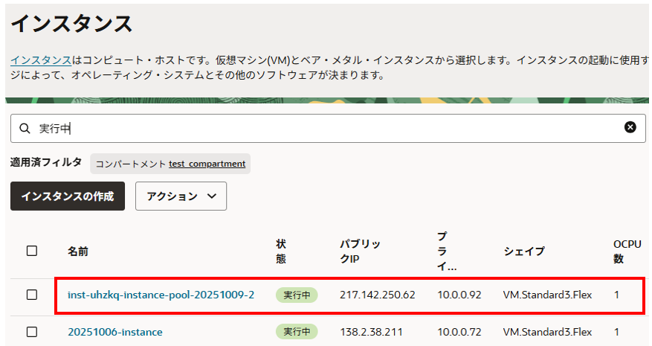Screen dimensions: 652x346
Task: Click the public IP 217.142.250.62
Action: coord(377,295)
